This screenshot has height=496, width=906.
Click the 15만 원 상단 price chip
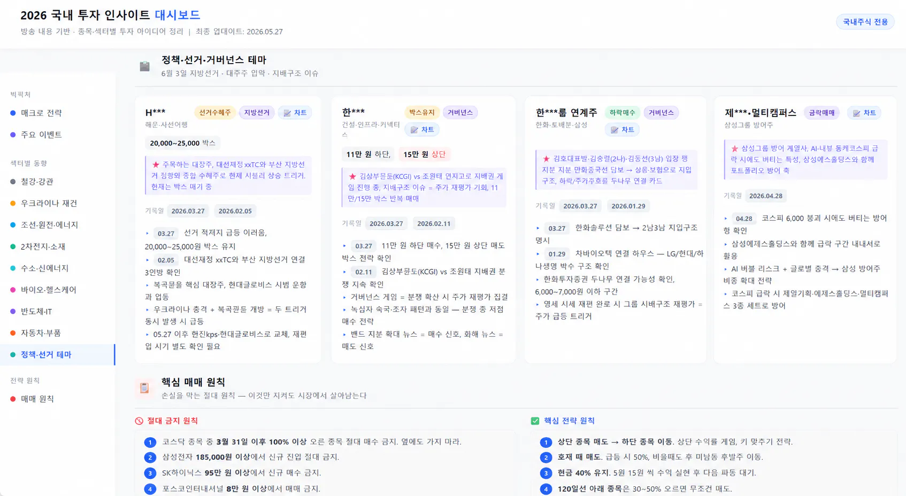tap(424, 154)
